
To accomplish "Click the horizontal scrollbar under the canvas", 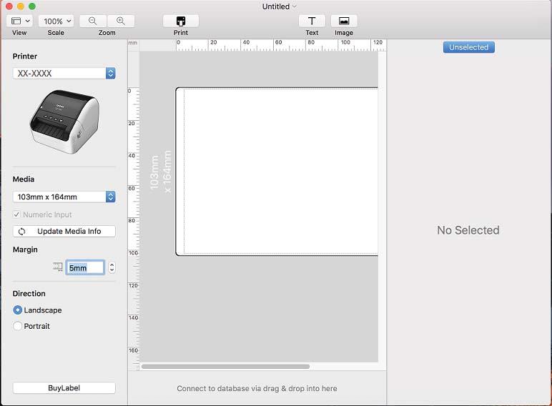I will point(225,367).
